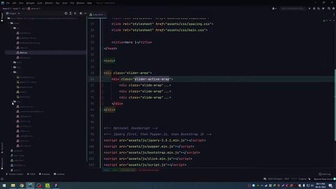Open the TODO tool window
336x189 pixels.
pos(31,174)
